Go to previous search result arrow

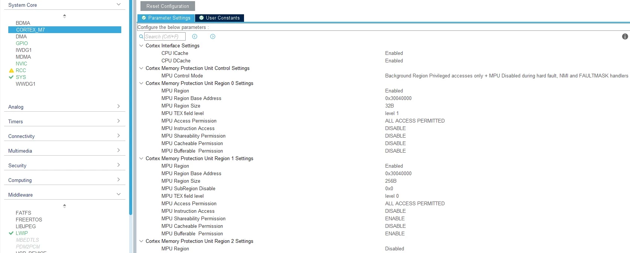pos(195,36)
